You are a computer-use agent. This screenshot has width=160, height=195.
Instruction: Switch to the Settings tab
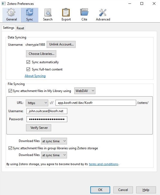[9, 28]
